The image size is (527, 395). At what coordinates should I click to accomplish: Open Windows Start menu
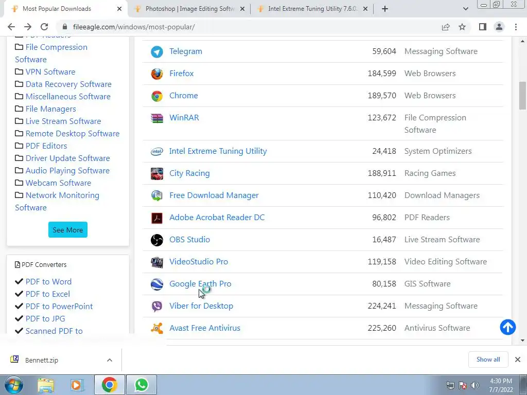(x=14, y=385)
